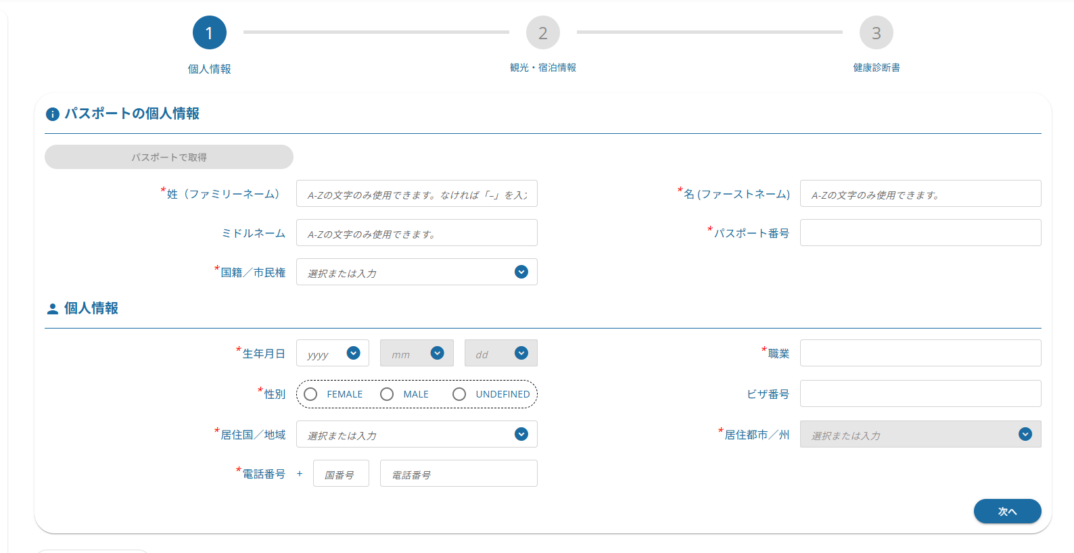Image resolution: width=1074 pixels, height=553 pixels.
Task: Click the info icon beside パスポートの個人情報
Action: [x=52, y=114]
